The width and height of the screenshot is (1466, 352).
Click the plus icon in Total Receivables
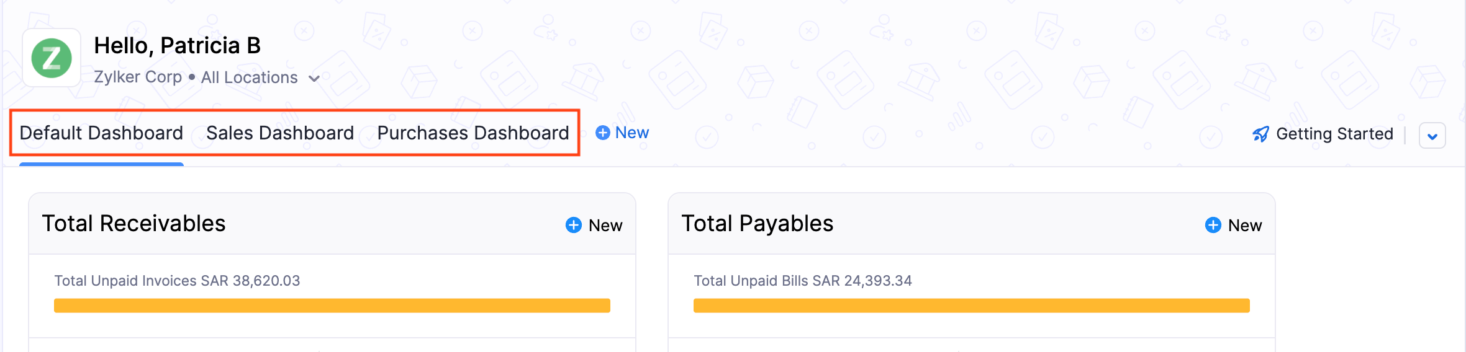[574, 225]
